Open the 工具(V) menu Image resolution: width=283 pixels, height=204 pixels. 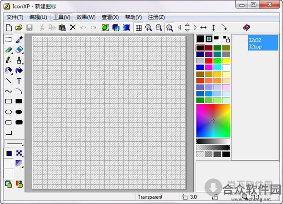click(x=62, y=17)
